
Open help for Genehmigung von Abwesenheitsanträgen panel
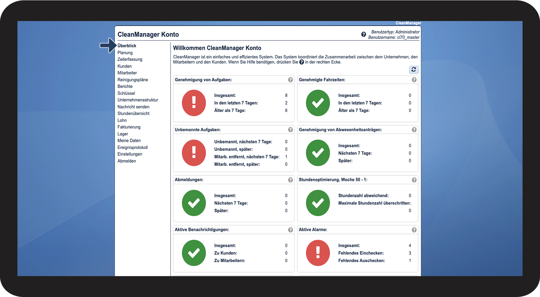click(x=414, y=130)
